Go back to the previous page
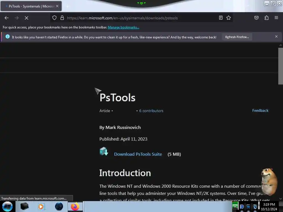283x212 pixels. pos(7,18)
